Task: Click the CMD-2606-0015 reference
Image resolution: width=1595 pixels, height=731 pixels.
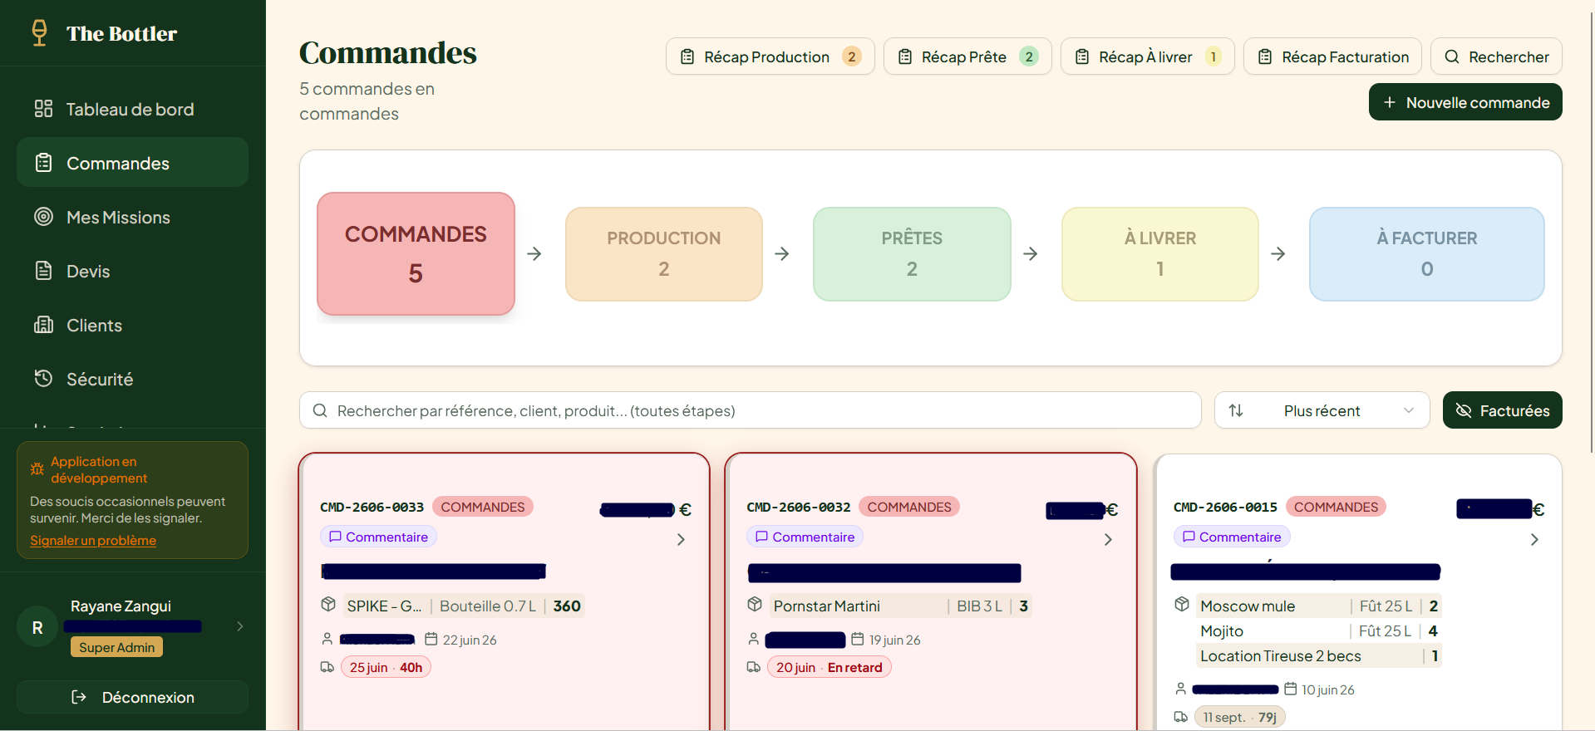Action: point(1225,507)
